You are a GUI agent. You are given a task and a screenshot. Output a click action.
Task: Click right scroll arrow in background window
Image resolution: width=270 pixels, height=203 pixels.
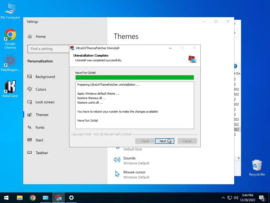238,158
